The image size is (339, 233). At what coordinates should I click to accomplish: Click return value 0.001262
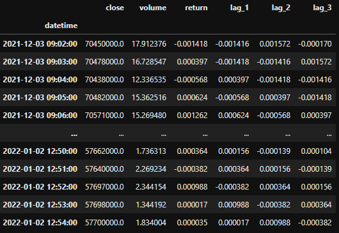(192, 116)
